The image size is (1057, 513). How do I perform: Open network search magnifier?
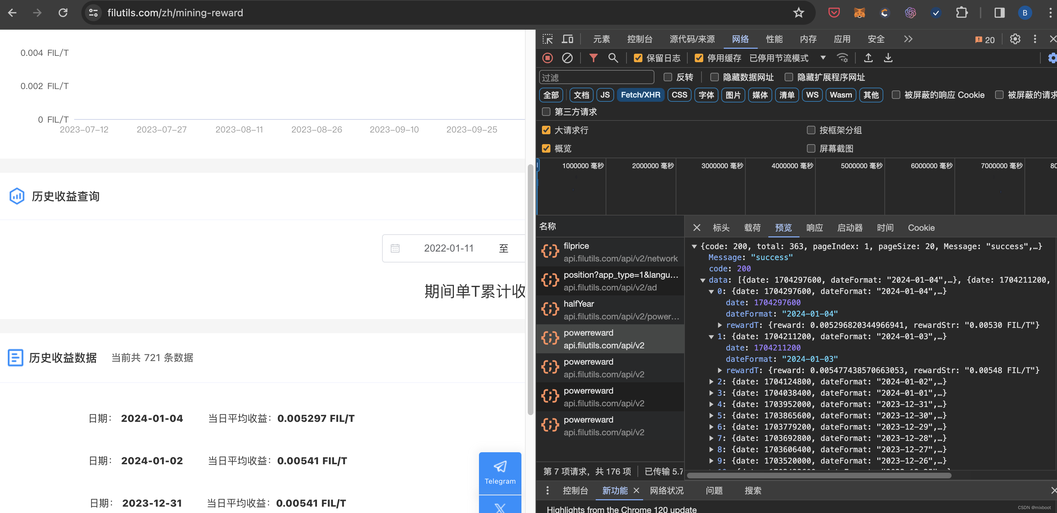[x=613, y=58]
